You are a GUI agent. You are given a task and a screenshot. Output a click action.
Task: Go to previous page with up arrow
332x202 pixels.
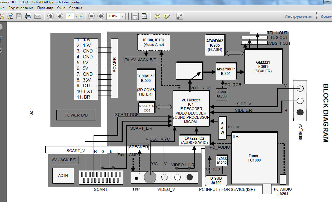(x=50, y=16)
